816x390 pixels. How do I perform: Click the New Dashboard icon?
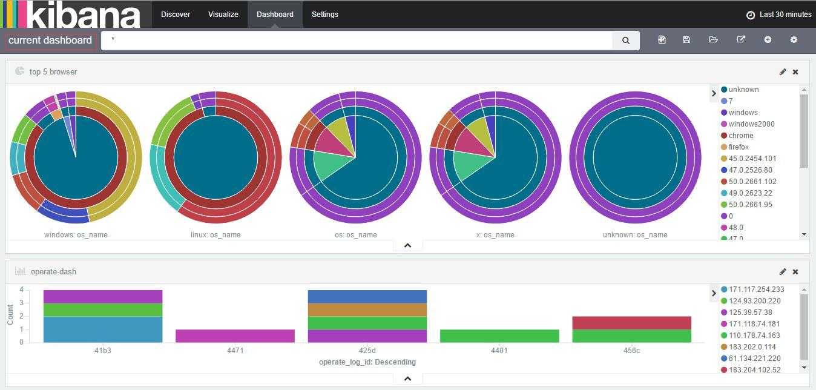[x=662, y=40]
